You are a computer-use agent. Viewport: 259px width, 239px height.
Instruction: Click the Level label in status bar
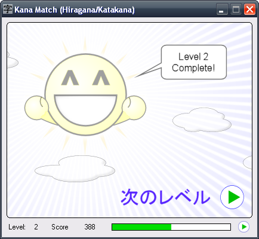point(17,227)
